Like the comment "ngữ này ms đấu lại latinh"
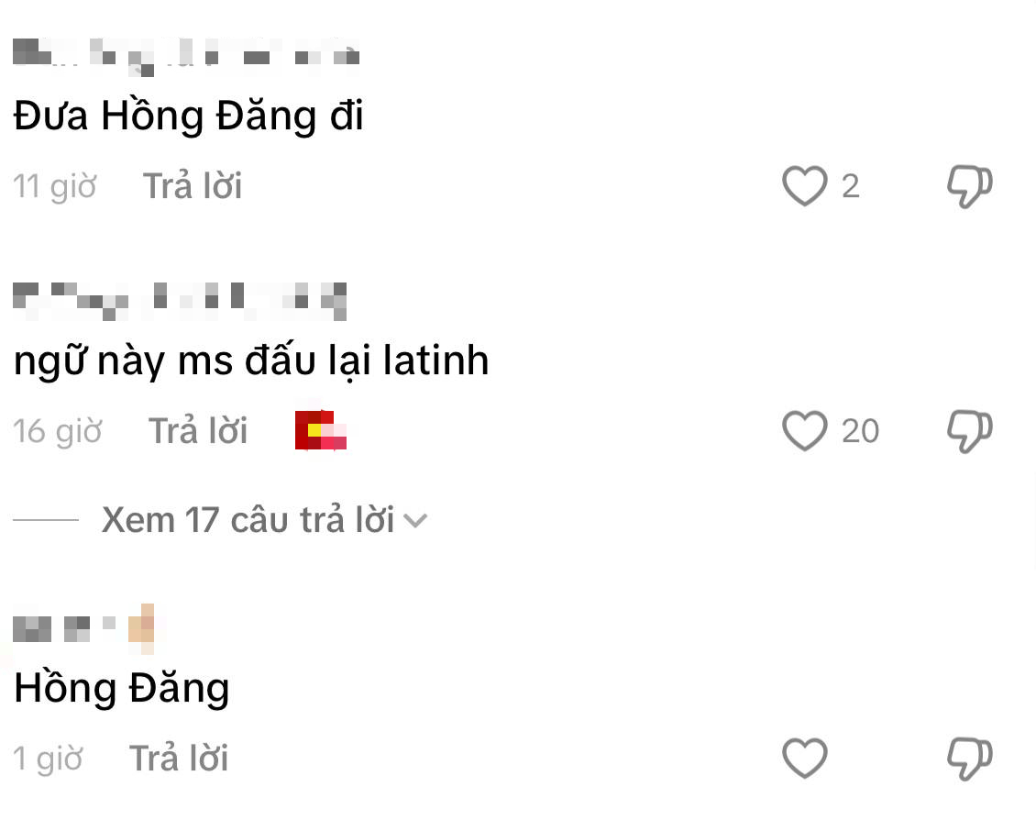 (804, 431)
